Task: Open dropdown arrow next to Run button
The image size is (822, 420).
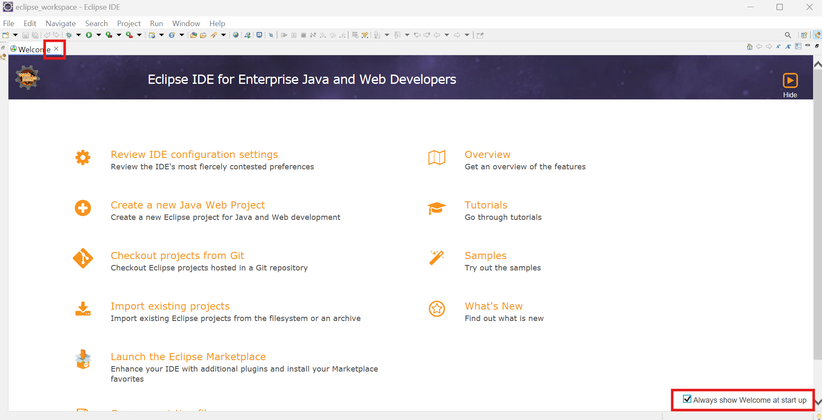Action: (x=99, y=35)
